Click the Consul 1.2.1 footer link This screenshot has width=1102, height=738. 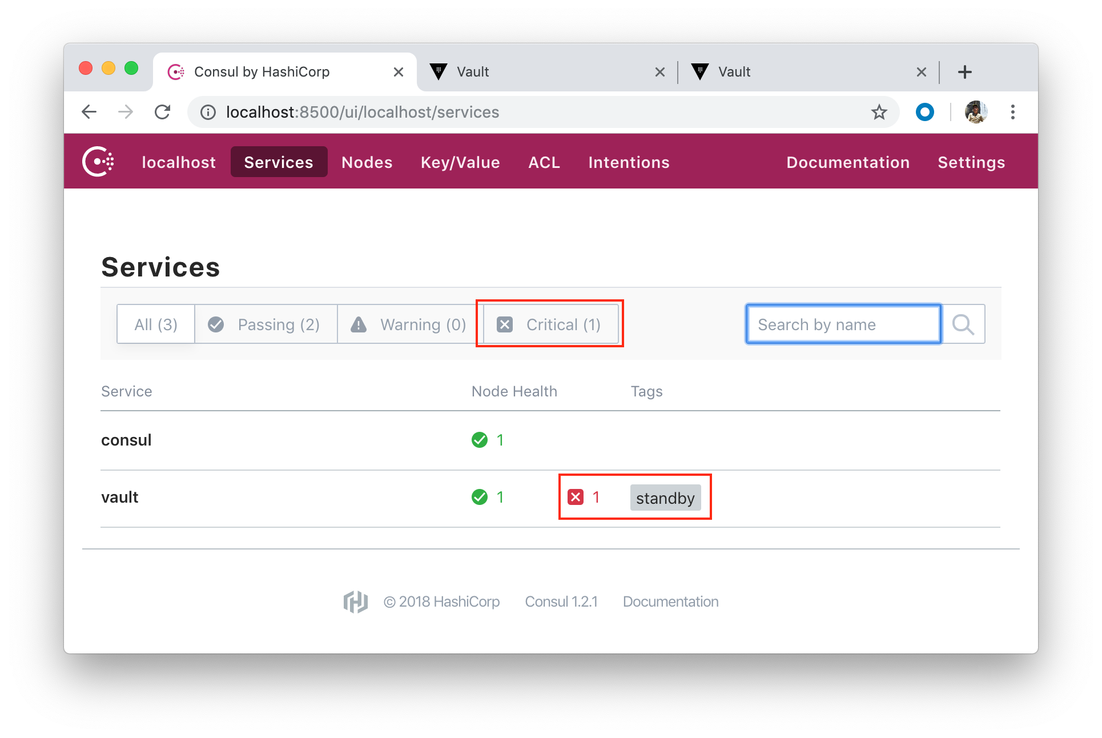(561, 601)
